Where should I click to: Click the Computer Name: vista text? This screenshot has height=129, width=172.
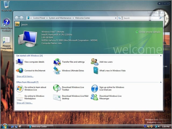pyautogui.click(x=51, y=43)
